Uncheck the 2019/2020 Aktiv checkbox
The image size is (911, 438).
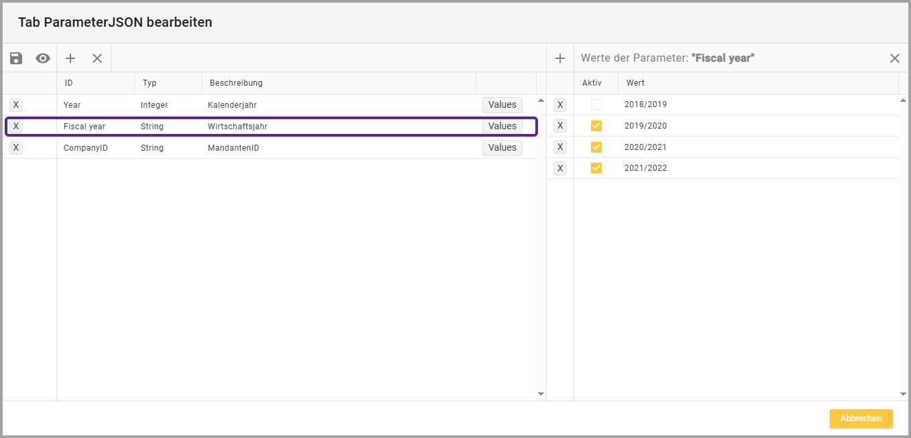[596, 126]
